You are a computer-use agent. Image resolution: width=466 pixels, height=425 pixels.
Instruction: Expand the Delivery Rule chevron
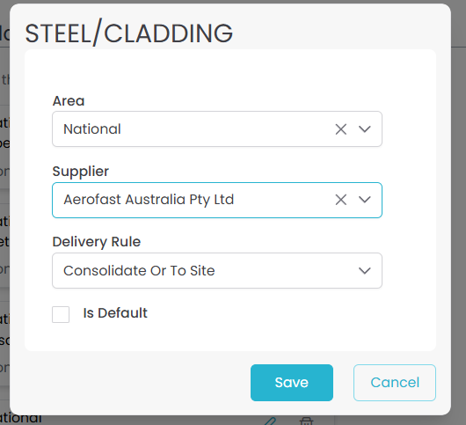[364, 270]
